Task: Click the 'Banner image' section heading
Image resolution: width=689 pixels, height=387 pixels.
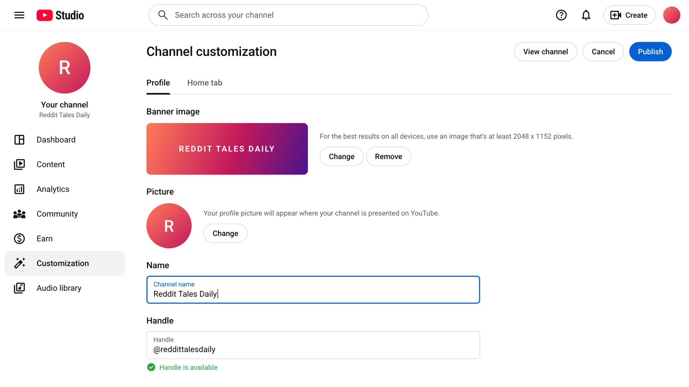Action: point(173,112)
